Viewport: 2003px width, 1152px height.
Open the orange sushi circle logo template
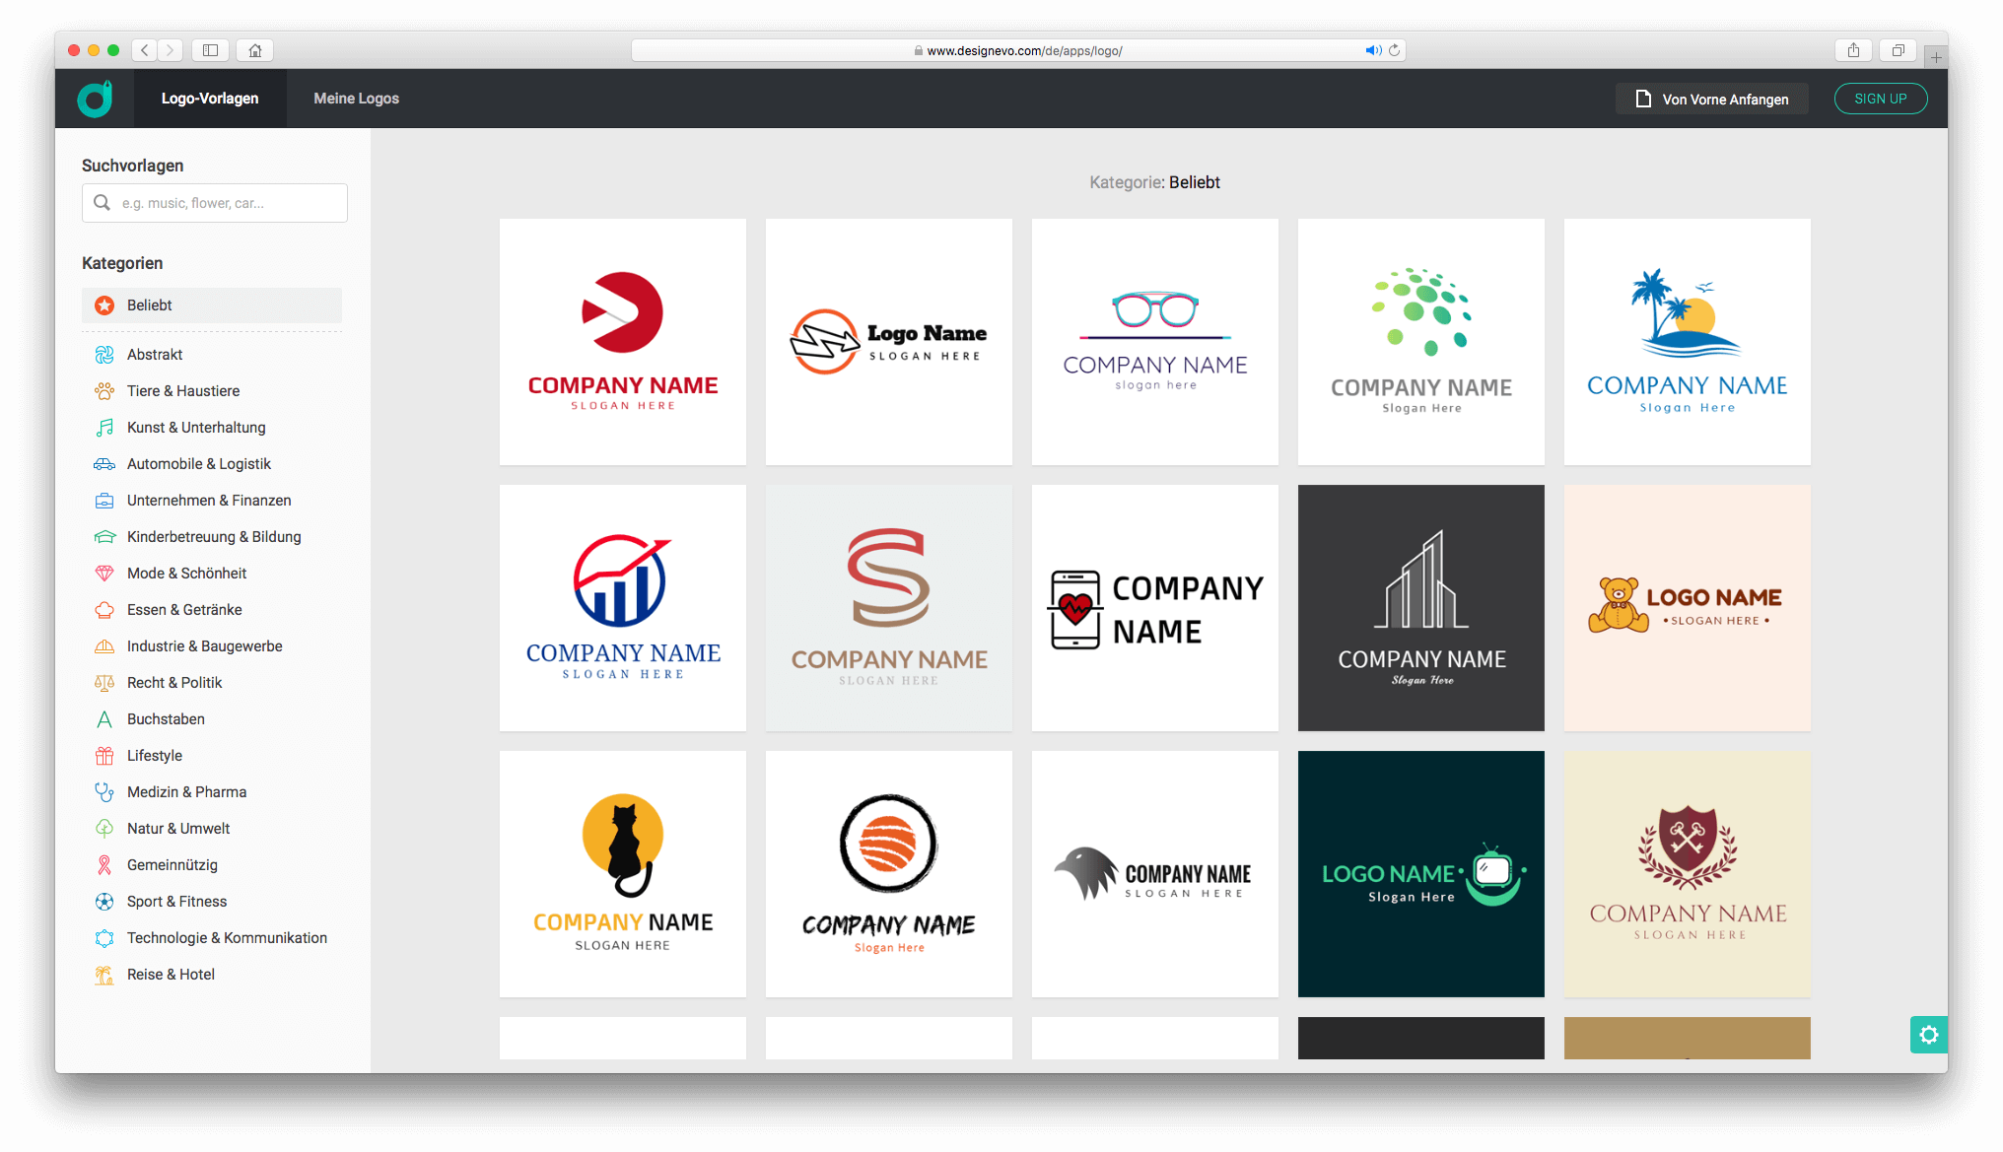tap(889, 874)
